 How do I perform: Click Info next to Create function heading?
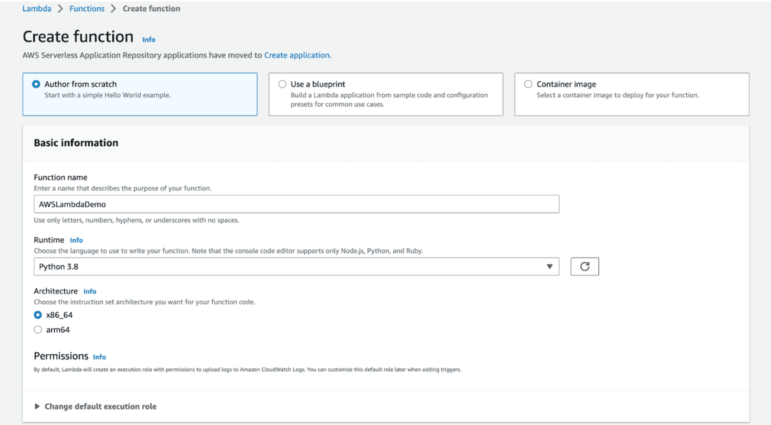tap(149, 39)
